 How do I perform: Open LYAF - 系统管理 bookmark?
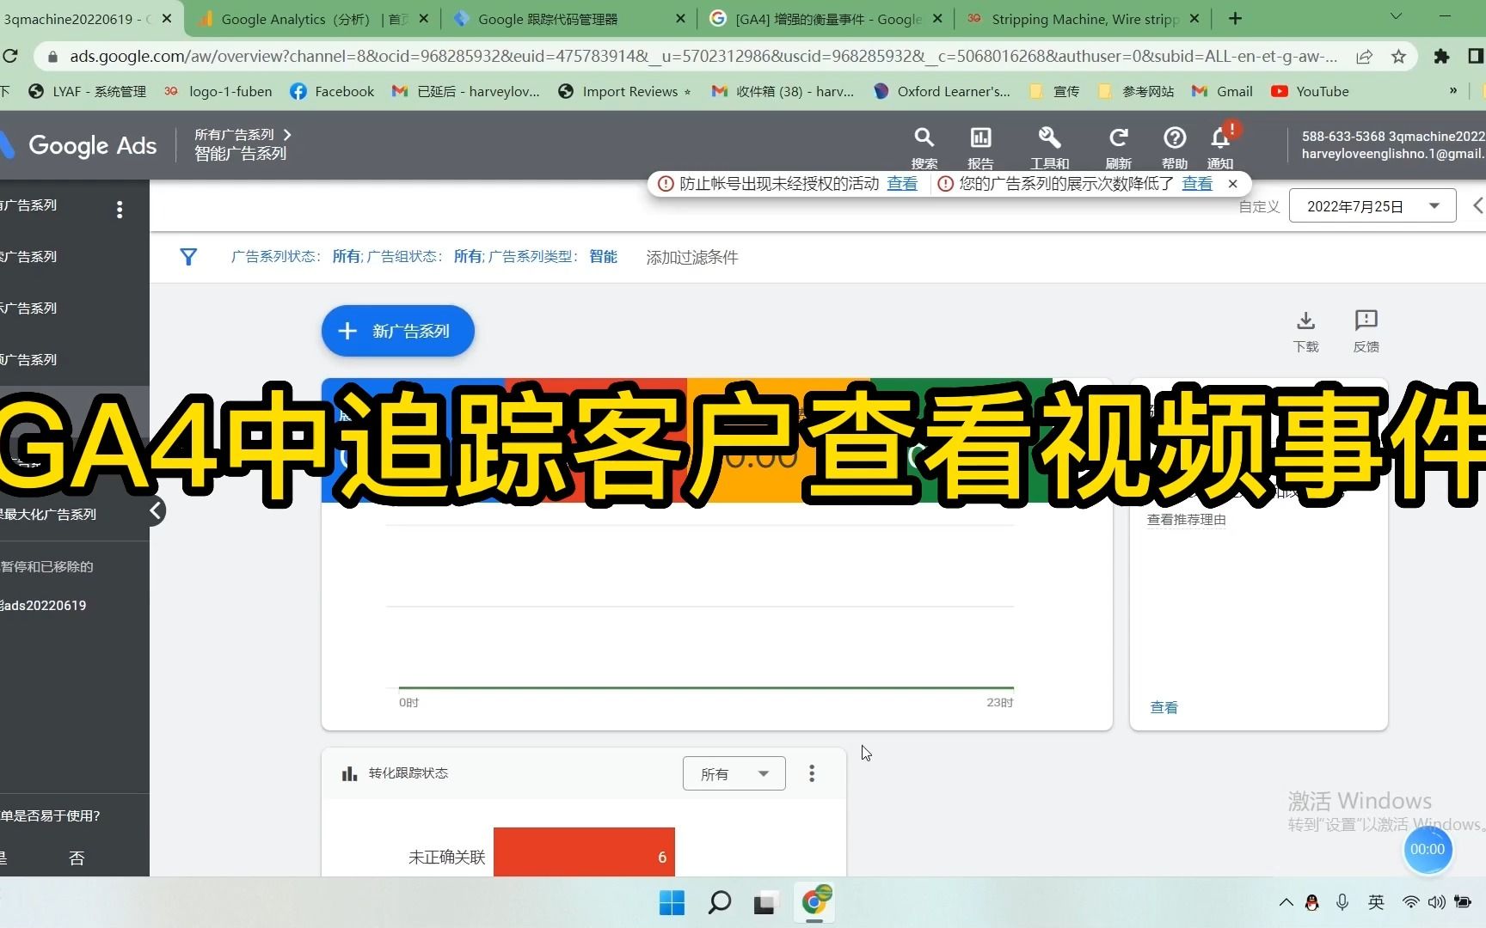tap(87, 91)
